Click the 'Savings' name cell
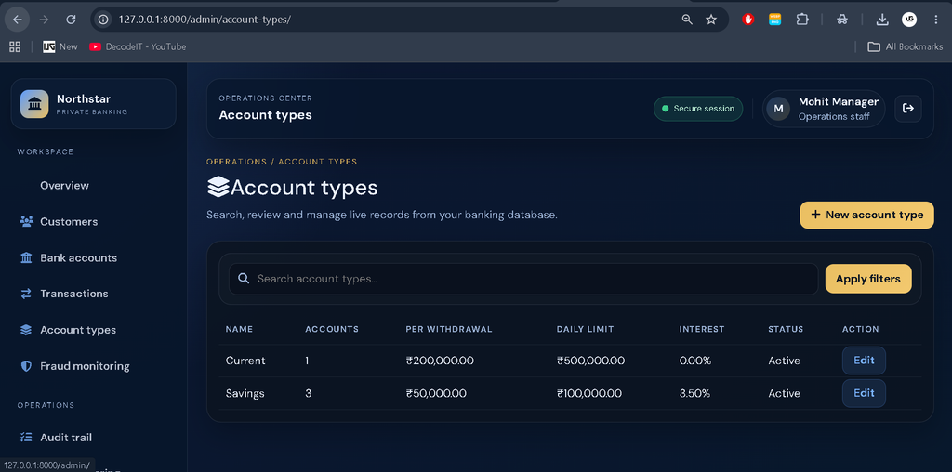Screen dimensions: 952x472 pyautogui.click(x=245, y=393)
